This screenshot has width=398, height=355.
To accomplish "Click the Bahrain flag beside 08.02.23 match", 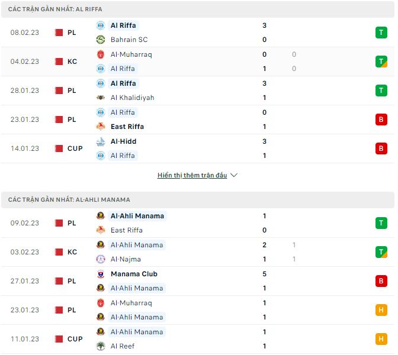I will point(59,33).
